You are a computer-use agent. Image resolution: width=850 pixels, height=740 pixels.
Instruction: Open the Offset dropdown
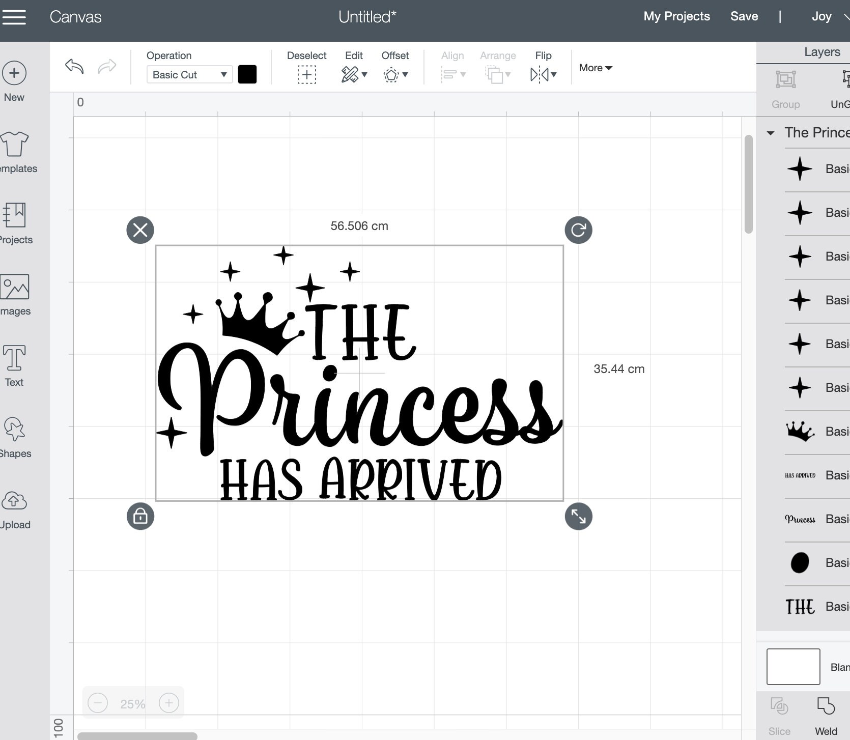pos(395,75)
